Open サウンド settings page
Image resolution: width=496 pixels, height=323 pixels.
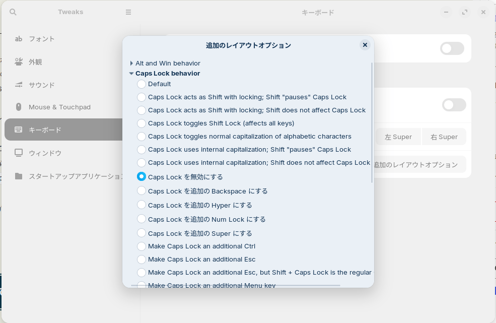pyautogui.click(x=63, y=85)
